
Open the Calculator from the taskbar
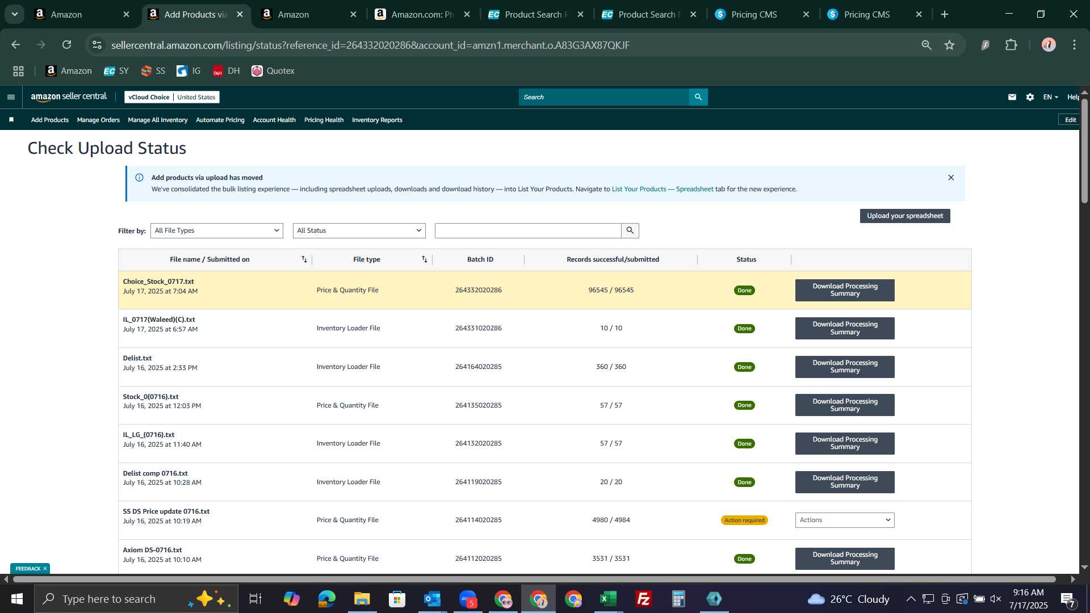click(678, 599)
